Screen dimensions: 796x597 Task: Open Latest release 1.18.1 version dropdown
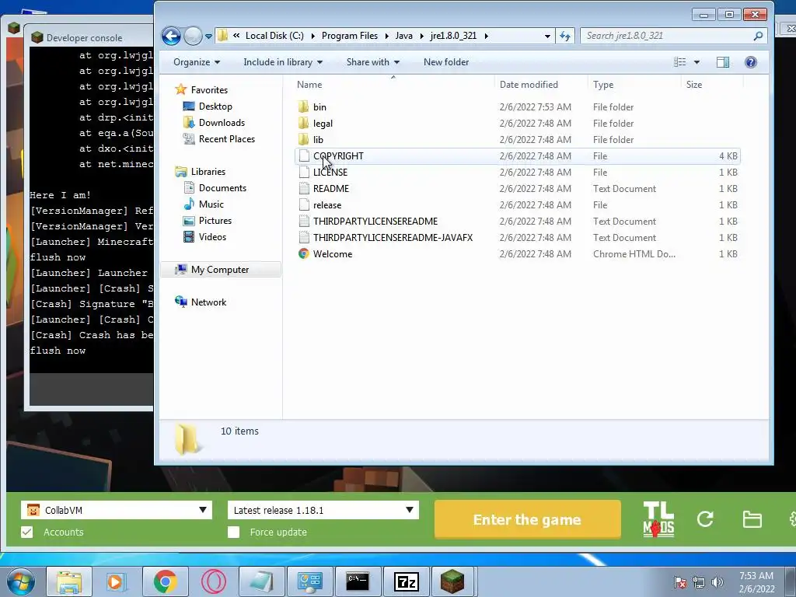(x=323, y=510)
